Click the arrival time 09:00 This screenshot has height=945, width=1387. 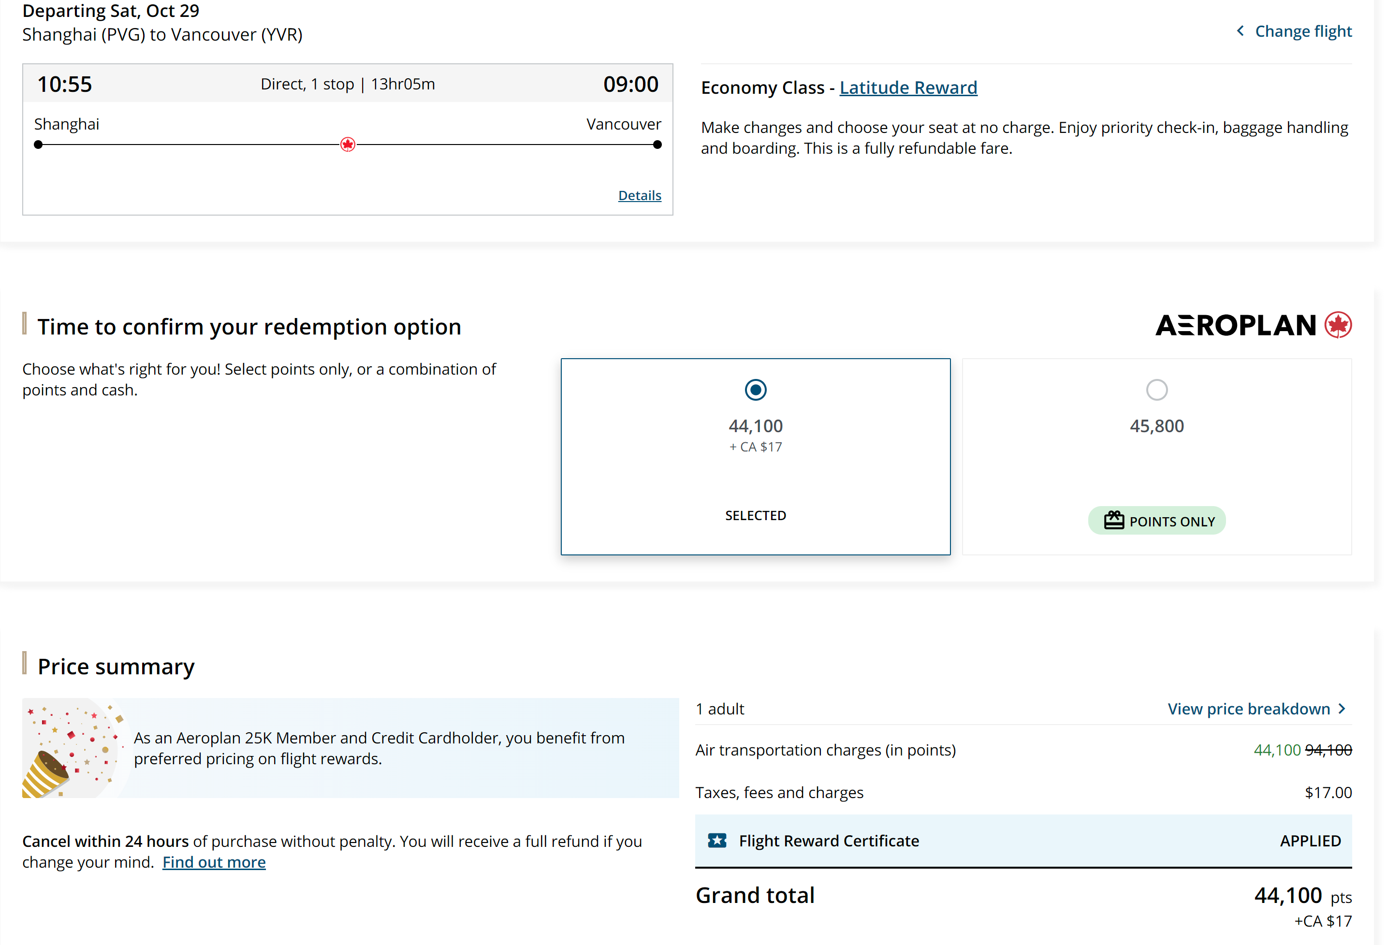630,84
